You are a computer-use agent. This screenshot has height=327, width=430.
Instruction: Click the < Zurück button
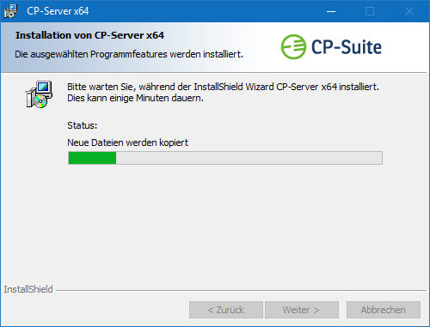click(226, 310)
